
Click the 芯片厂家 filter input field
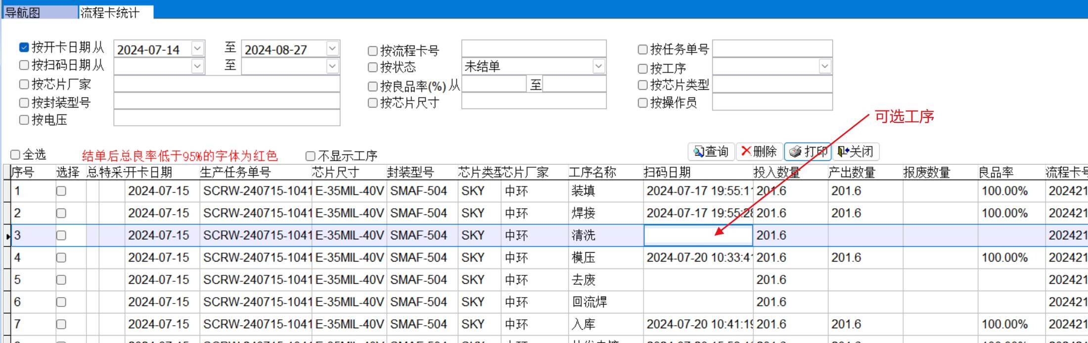(x=227, y=84)
